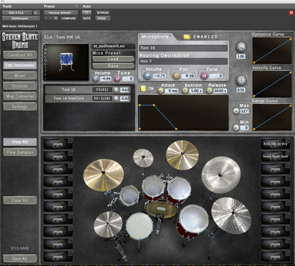Click the textured ride cymbal in the kit

pyautogui.click(x=231, y=215)
